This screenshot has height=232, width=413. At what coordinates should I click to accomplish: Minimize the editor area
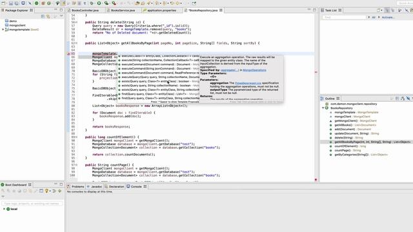[309, 10]
